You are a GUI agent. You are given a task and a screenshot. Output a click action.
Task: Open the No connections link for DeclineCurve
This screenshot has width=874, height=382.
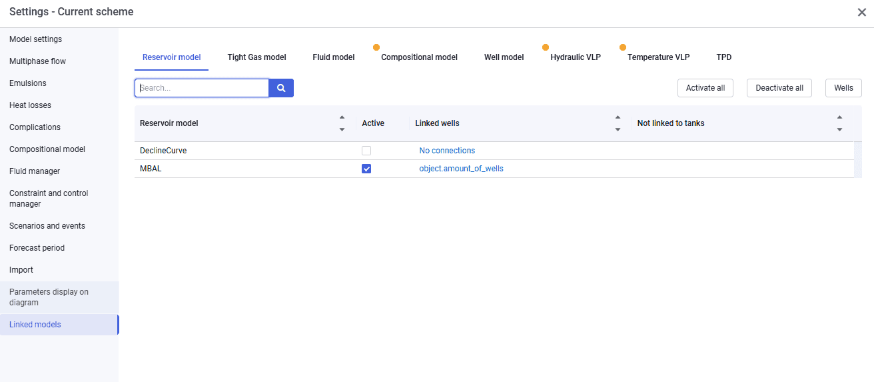coord(447,151)
